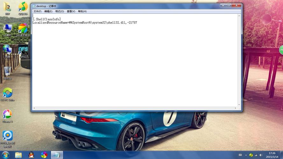Click the Notepad vertical scrollbar down arrow
This screenshot has height=159, width=283.
239,104
